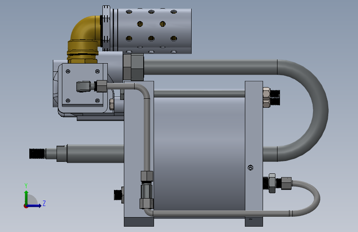Select the square valve cover plate with four screws
This screenshot has width=358, height=232.
pos(83,86)
